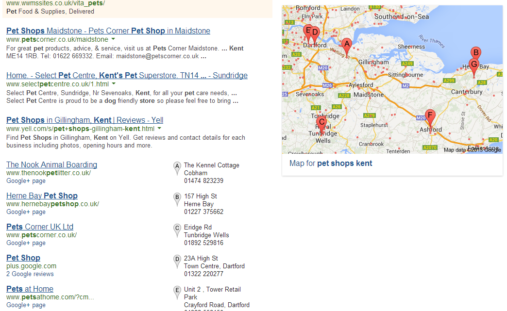Open Herne Bay Pet Shop listing

click(42, 196)
